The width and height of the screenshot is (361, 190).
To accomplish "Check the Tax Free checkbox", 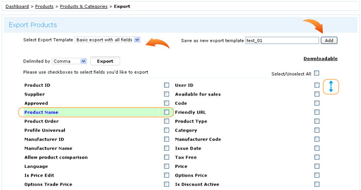I will [x=317, y=157].
